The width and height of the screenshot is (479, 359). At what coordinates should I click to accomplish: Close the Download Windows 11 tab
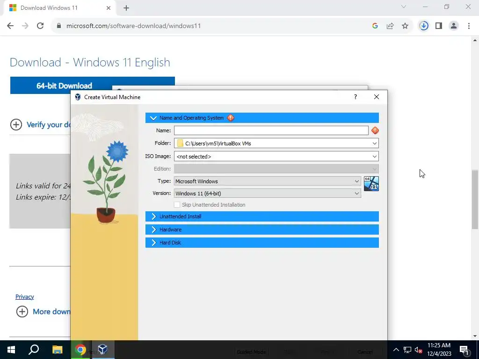[109, 8]
